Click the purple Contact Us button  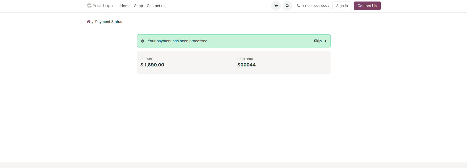pyautogui.click(x=367, y=6)
